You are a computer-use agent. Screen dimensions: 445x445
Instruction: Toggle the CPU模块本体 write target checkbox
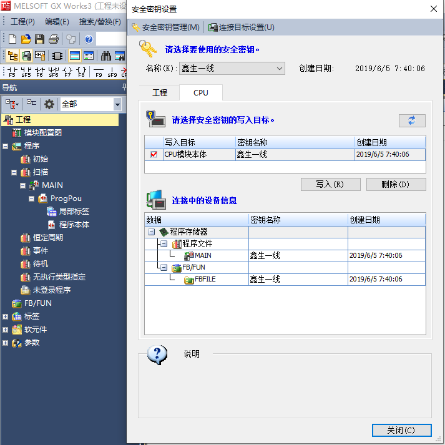tap(154, 154)
